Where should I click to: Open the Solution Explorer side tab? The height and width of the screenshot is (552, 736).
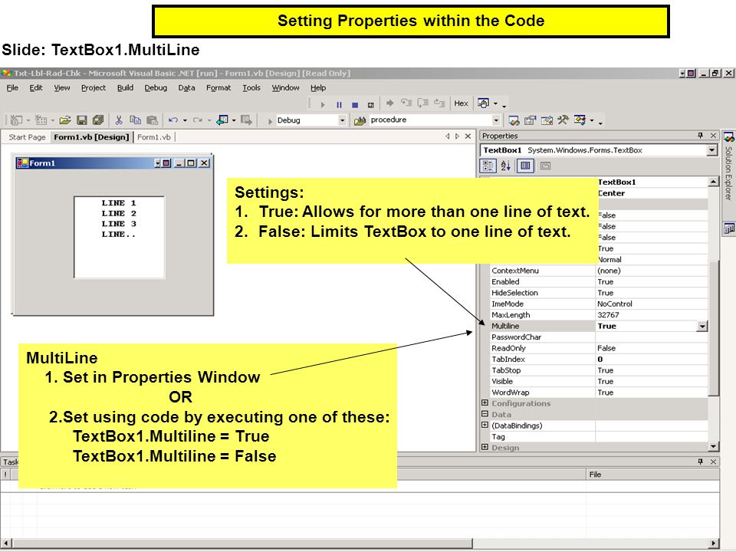click(x=728, y=166)
